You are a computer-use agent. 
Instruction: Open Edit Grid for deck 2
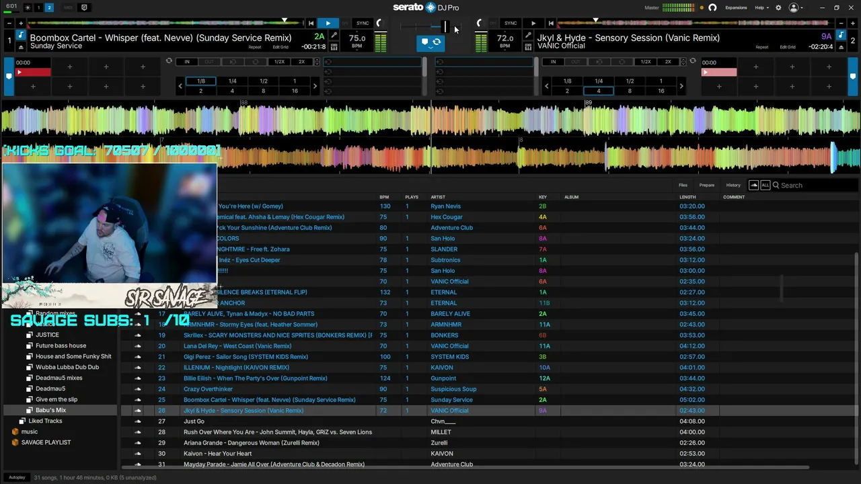pyautogui.click(x=788, y=47)
